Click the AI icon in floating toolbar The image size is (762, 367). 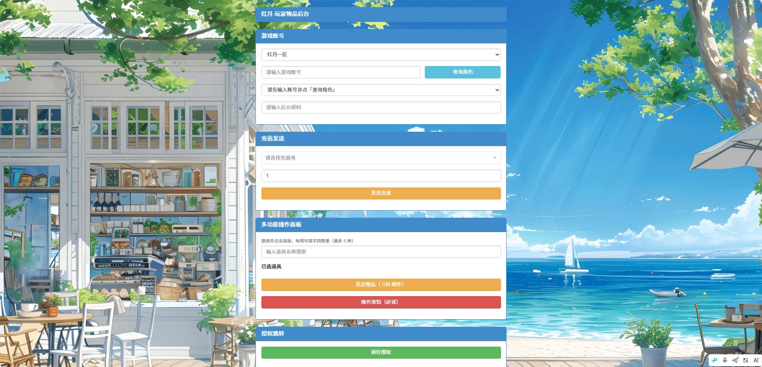756,360
